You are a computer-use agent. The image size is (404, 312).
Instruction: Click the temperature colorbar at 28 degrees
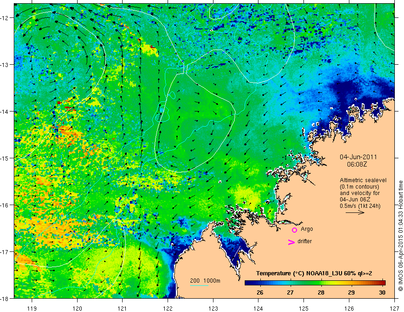pyautogui.click(x=321, y=283)
